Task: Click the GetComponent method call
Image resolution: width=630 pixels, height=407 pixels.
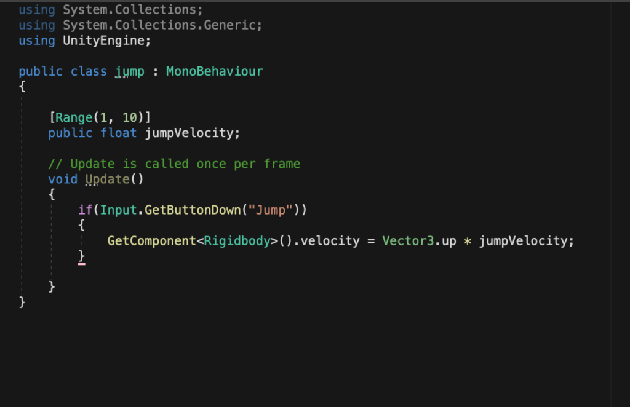Action: pos(151,240)
